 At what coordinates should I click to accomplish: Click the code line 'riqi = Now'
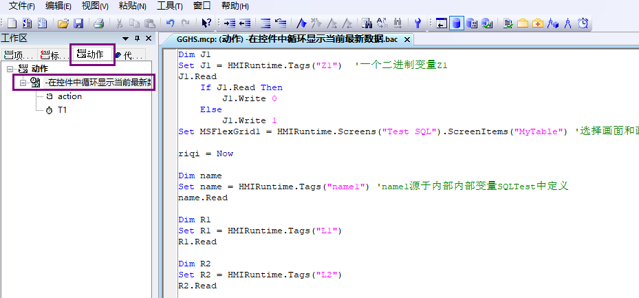(206, 153)
